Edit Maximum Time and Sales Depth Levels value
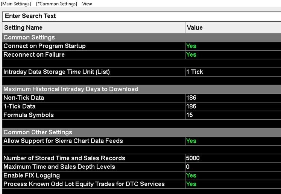The width and height of the screenshot is (281, 194). tap(233, 167)
